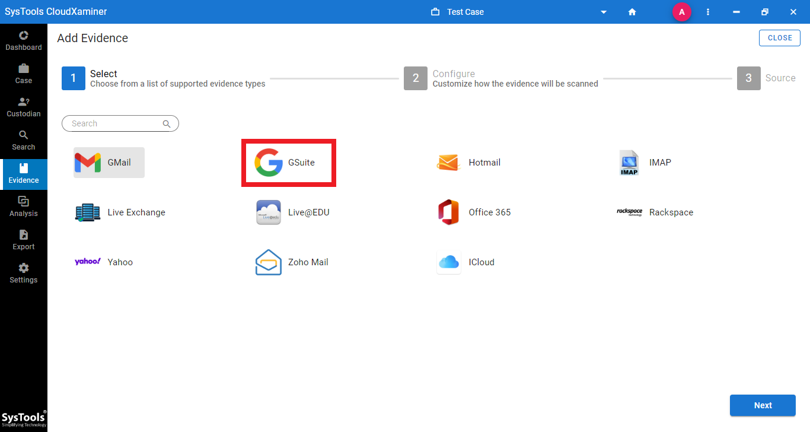The image size is (810, 432).
Task: Click the Next button
Action: [763, 405]
